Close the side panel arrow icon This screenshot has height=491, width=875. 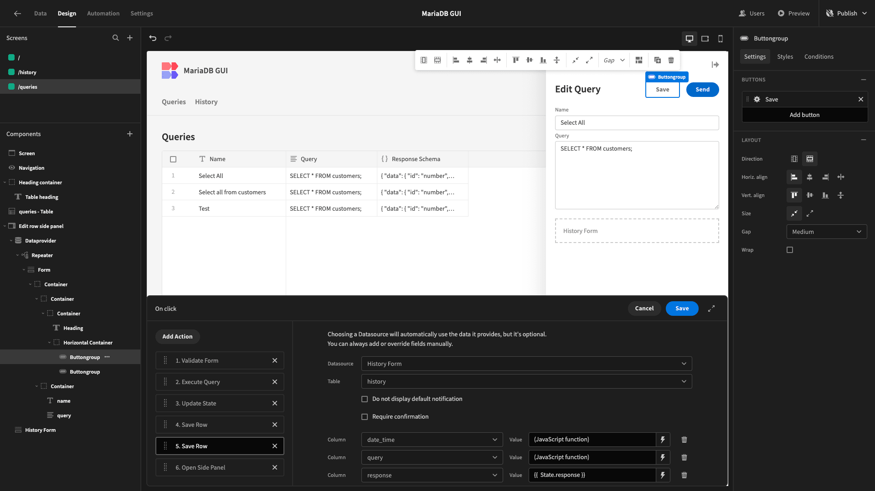(x=715, y=65)
